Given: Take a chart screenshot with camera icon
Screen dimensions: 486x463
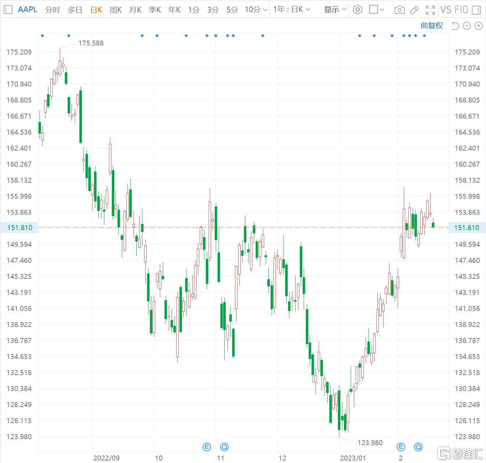Looking at the screenshot, I should pyautogui.click(x=399, y=10).
